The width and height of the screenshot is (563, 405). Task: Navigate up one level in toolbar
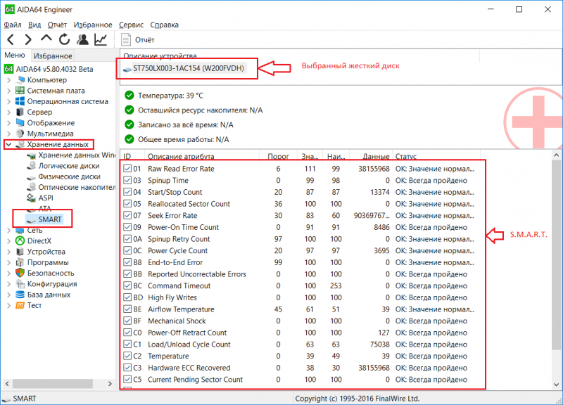[46, 39]
